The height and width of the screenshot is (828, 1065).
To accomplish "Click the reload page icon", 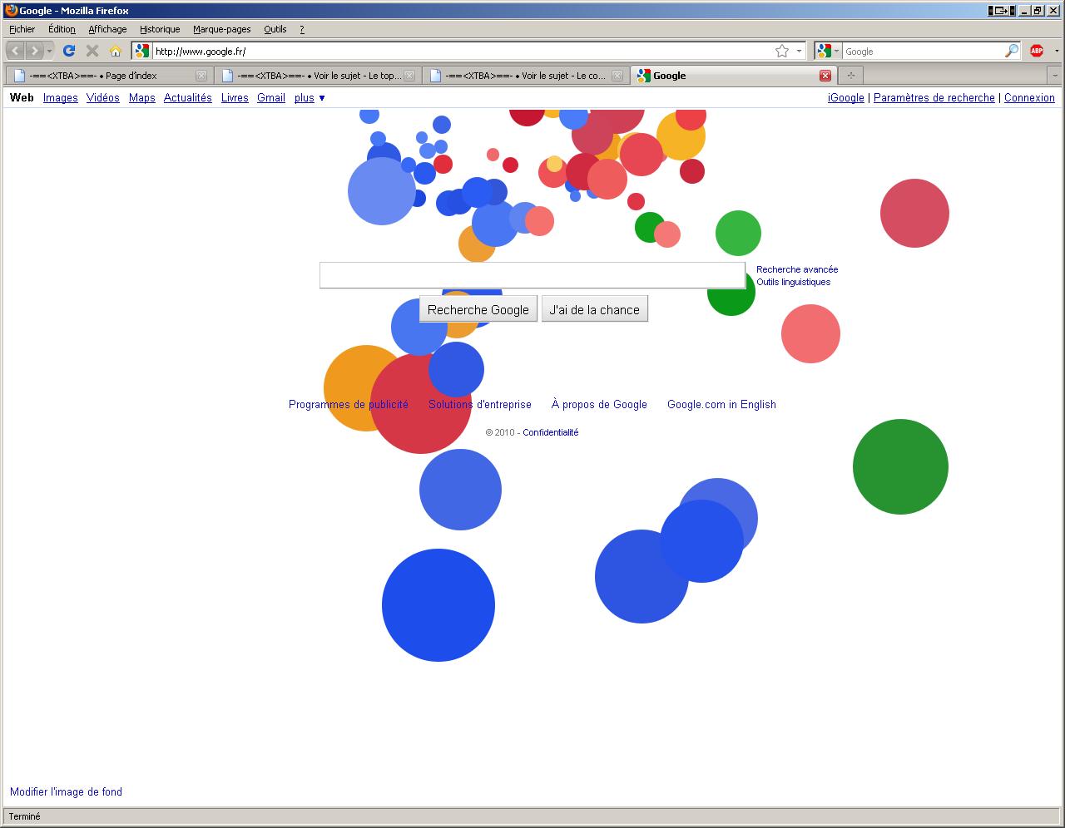I will point(69,51).
